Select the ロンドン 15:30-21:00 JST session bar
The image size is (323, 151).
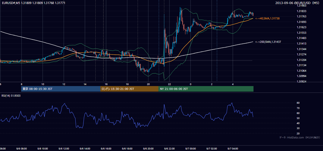129,89
